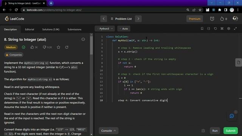Enter fullscreen editor mode icon
The width and height of the screenshot is (242, 136).
point(235,29)
